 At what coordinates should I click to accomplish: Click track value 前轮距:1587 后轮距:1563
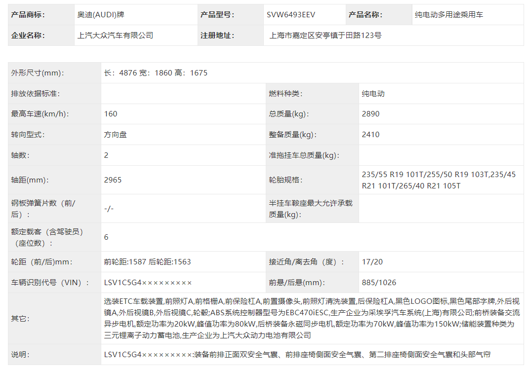147,262
